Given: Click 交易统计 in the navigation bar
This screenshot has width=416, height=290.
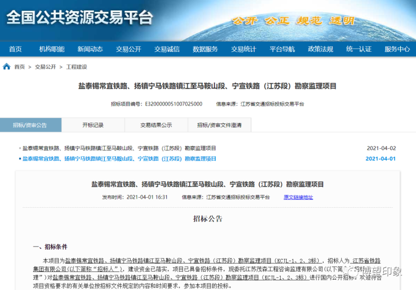Looking at the screenshot, I should [x=243, y=49].
